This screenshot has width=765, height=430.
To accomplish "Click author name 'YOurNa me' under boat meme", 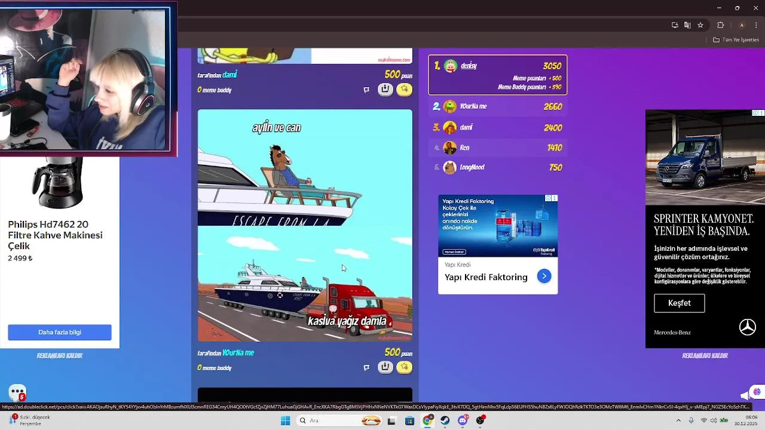I will (x=238, y=352).
